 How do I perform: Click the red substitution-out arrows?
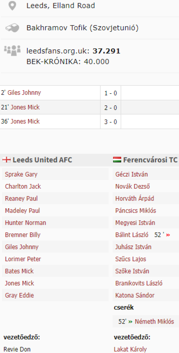pos(168,235)
